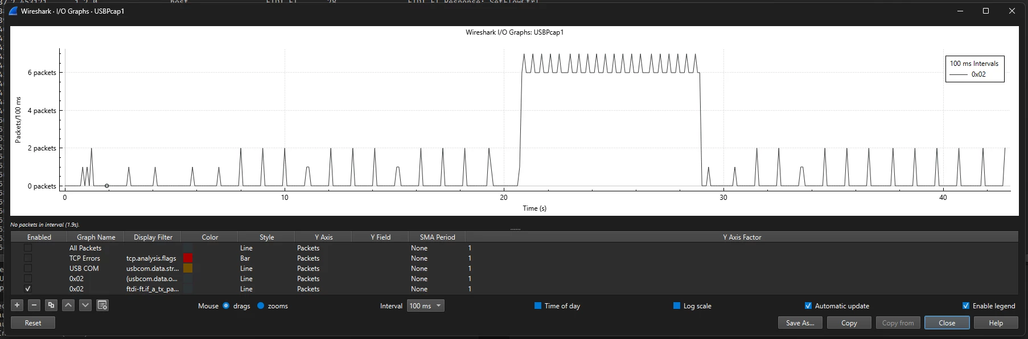Enable the All Packets graph checkbox
The height and width of the screenshot is (339, 1028).
click(28, 248)
